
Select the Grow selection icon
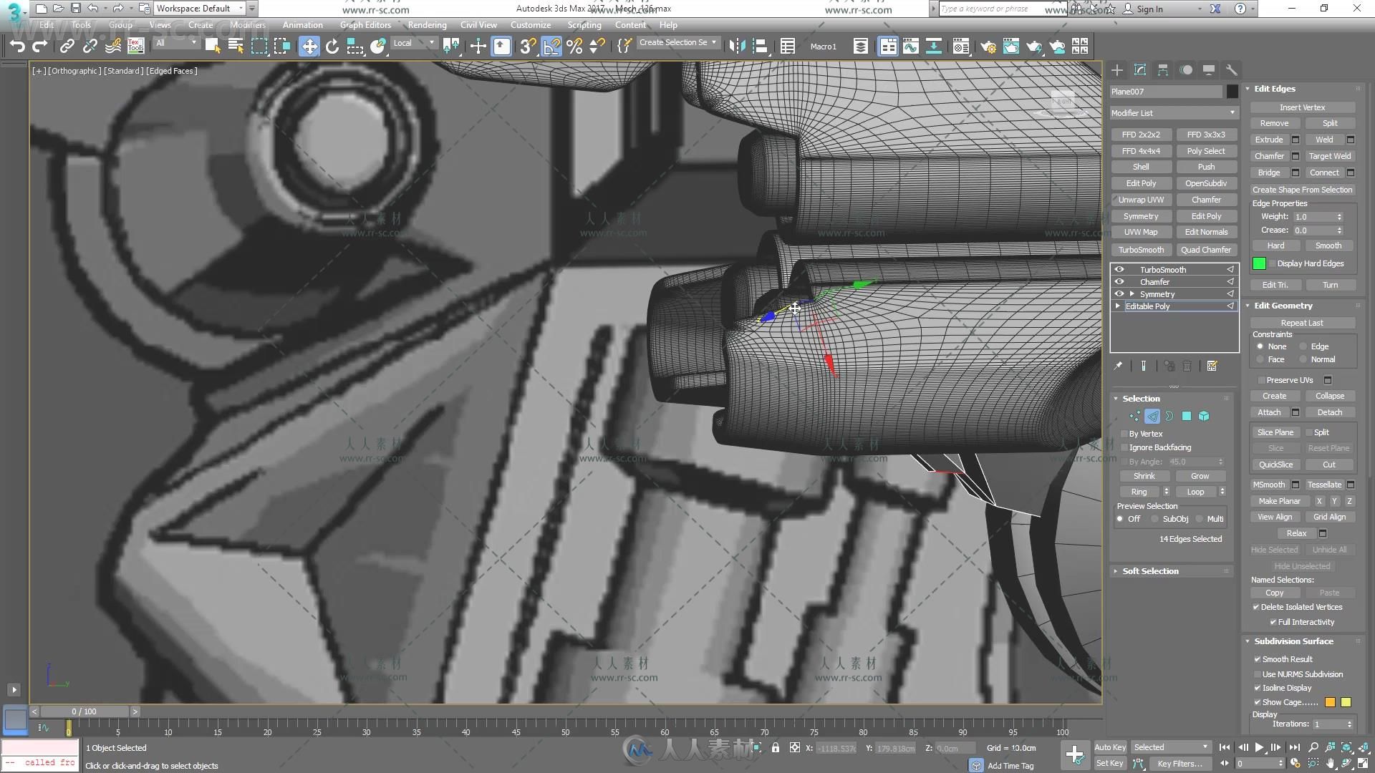click(1198, 476)
